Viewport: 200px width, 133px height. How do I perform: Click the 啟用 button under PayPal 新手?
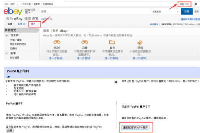[10, 130]
